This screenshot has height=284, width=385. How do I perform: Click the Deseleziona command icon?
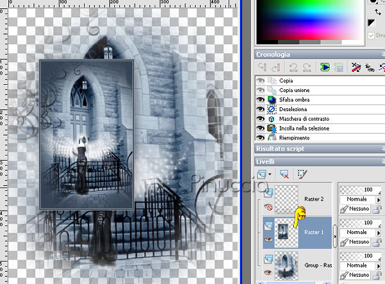[x=271, y=109]
